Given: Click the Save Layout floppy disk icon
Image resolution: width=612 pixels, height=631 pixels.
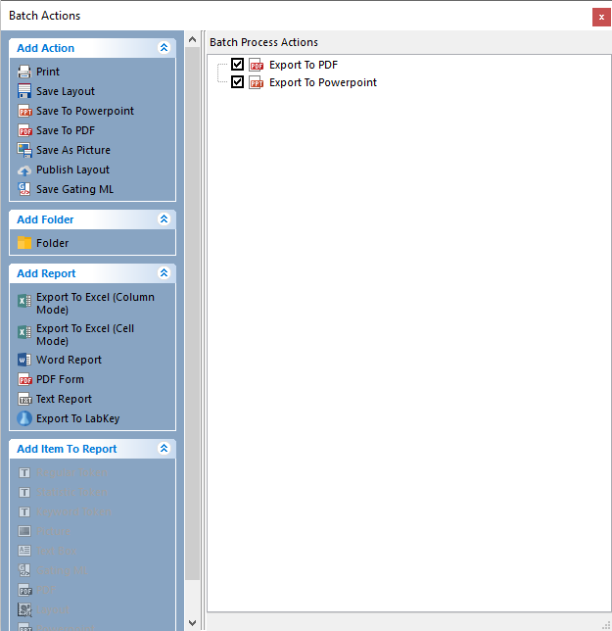Looking at the screenshot, I should pos(24,91).
